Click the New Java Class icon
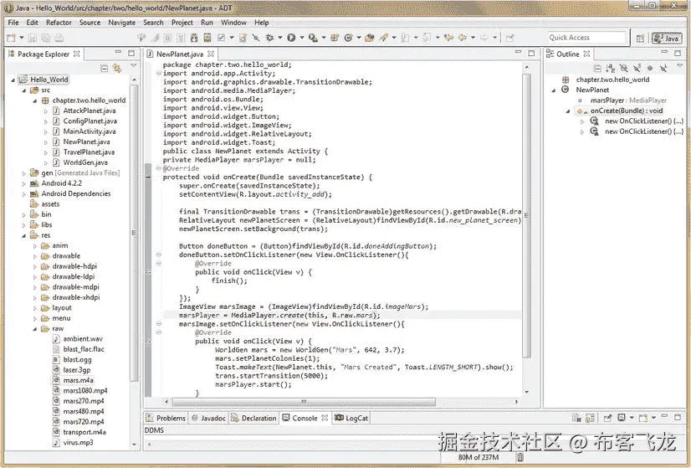691x468 pixels. coord(348,38)
